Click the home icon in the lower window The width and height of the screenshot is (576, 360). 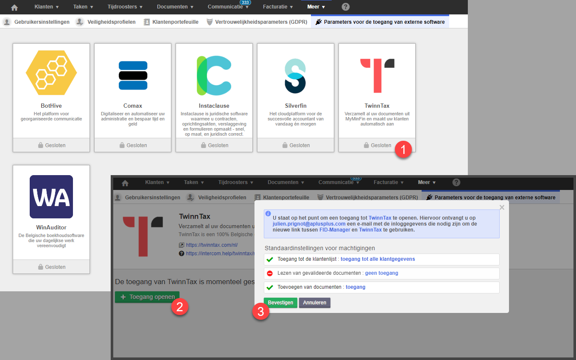[125, 182]
